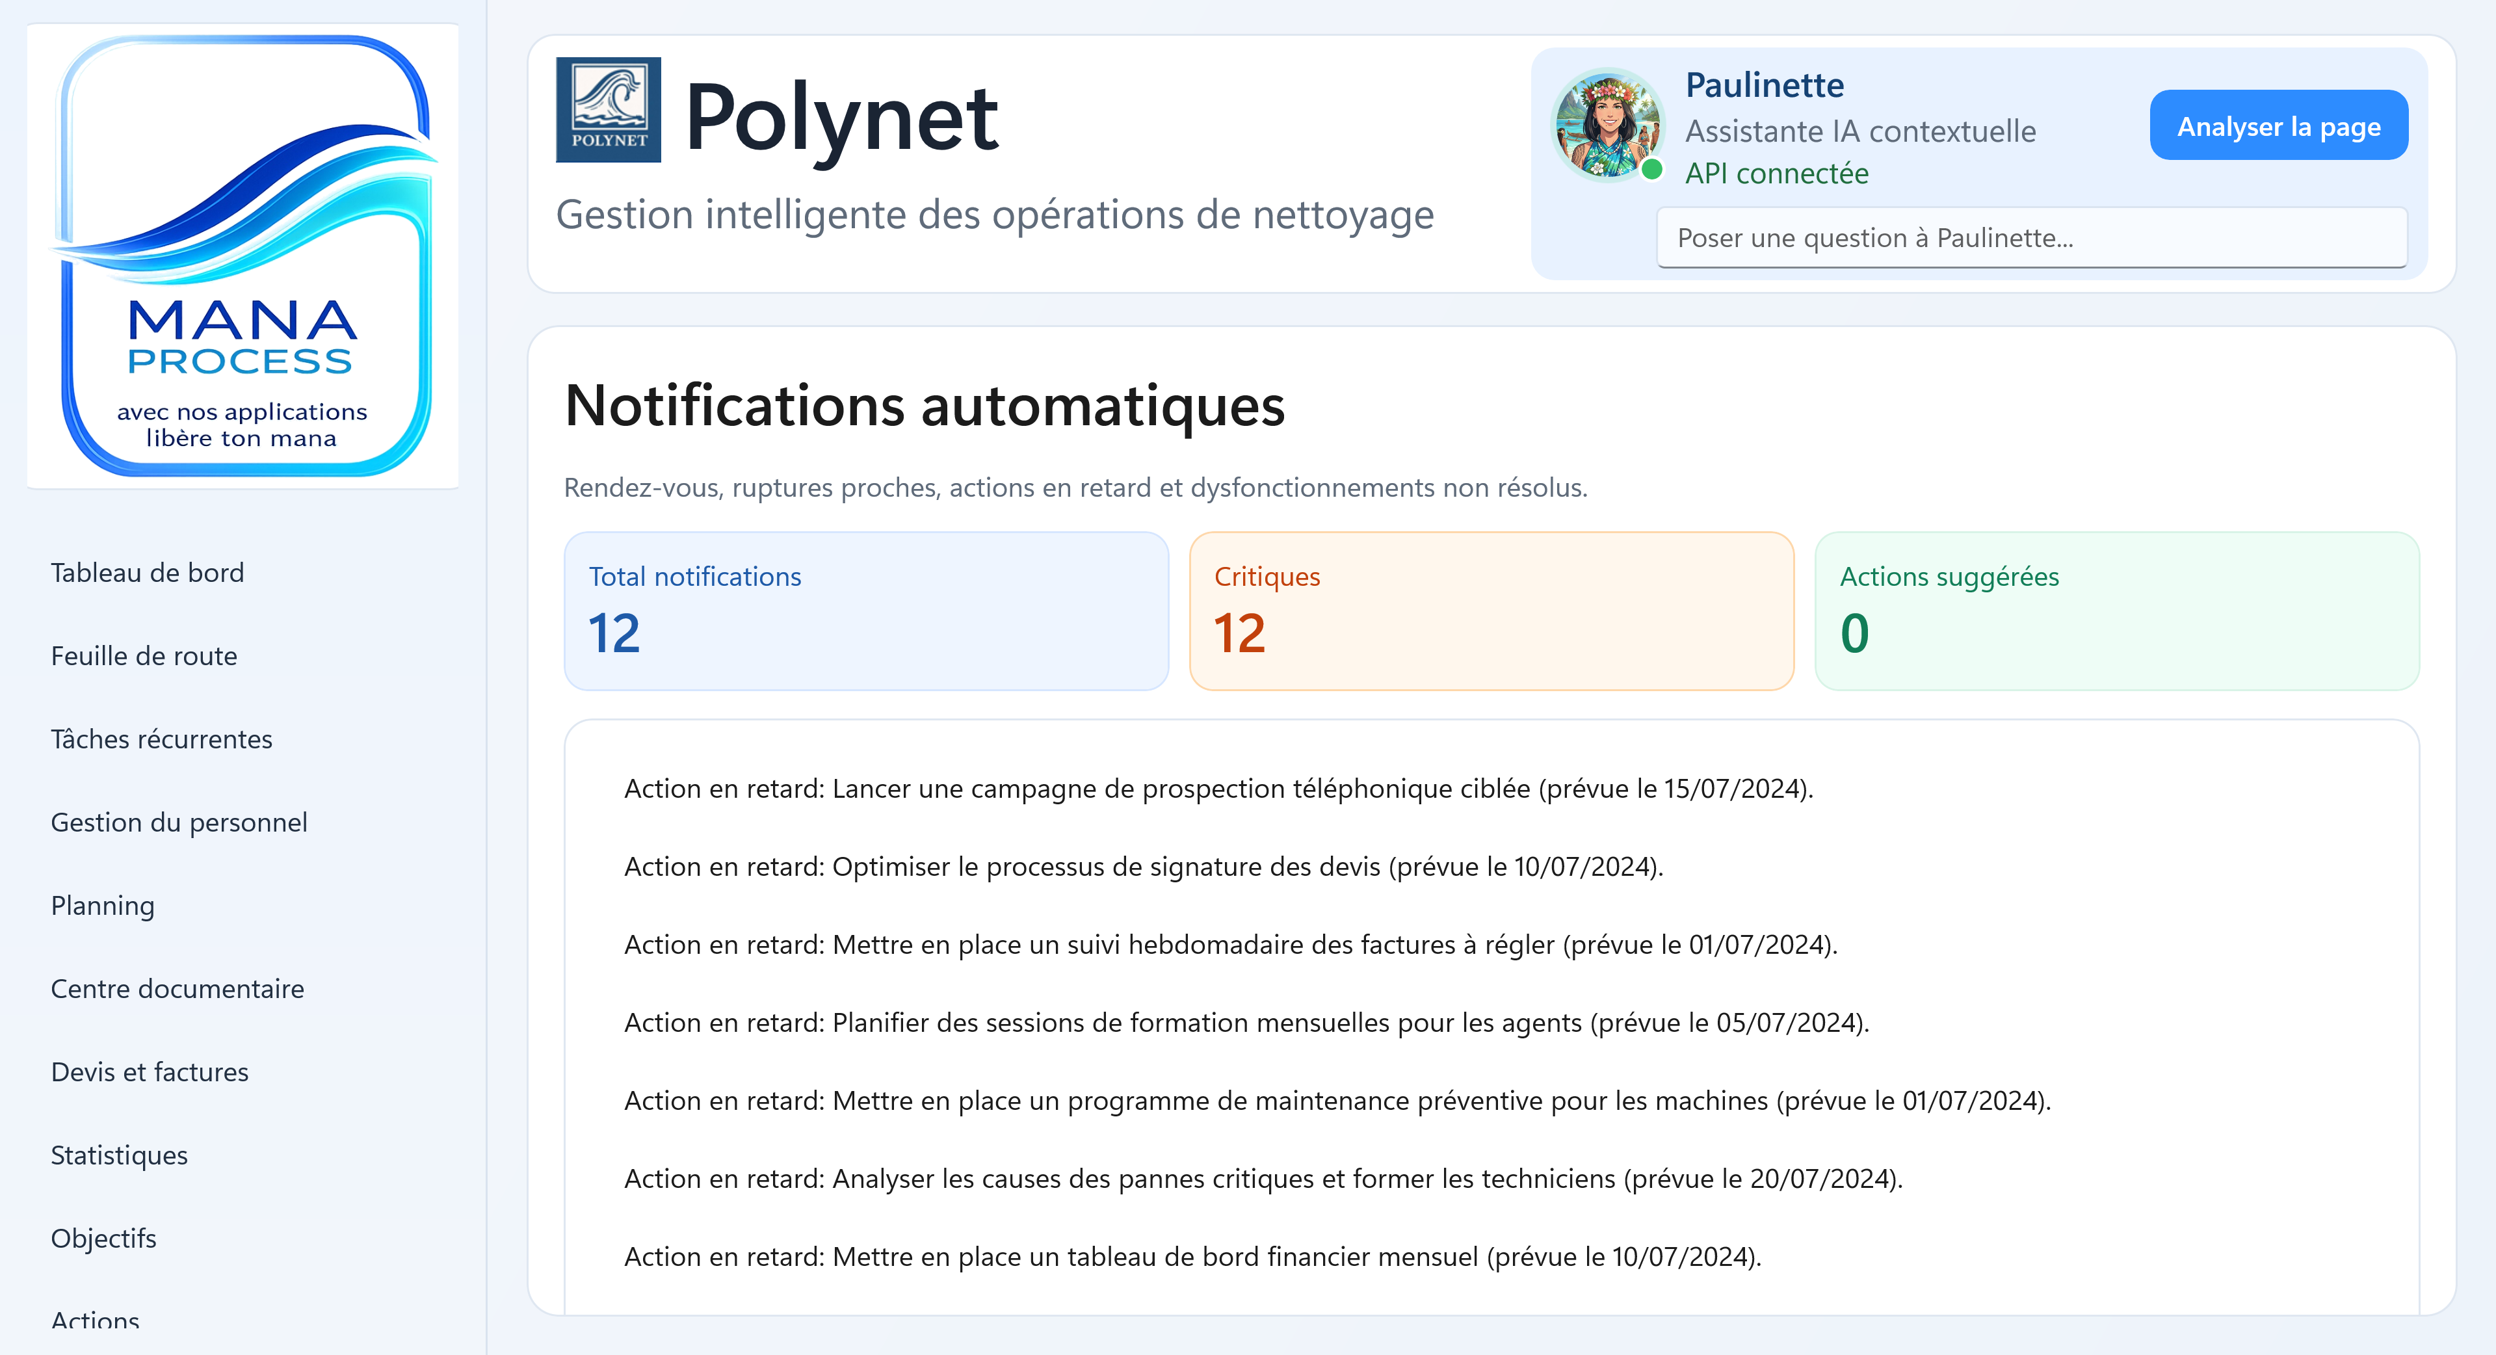The width and height of the screenshot is (2496, 1355).
Task: Open Centre documentaire
Action: point(177,989)
